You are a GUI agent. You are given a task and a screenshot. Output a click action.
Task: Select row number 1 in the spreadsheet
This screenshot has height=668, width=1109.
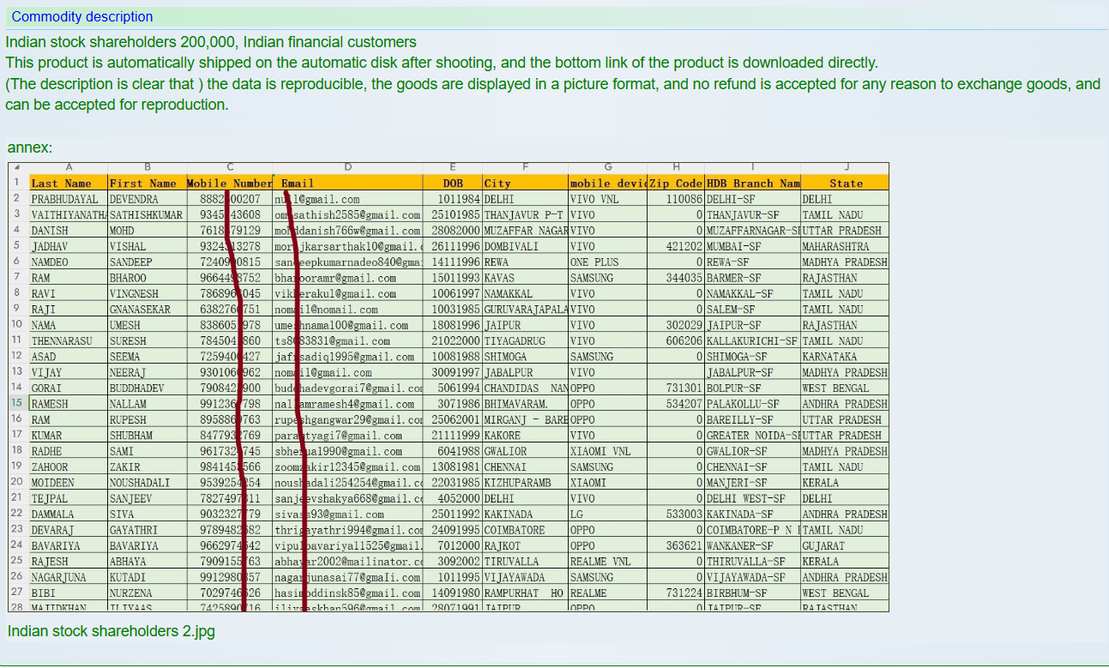click(x=17, y=183)
